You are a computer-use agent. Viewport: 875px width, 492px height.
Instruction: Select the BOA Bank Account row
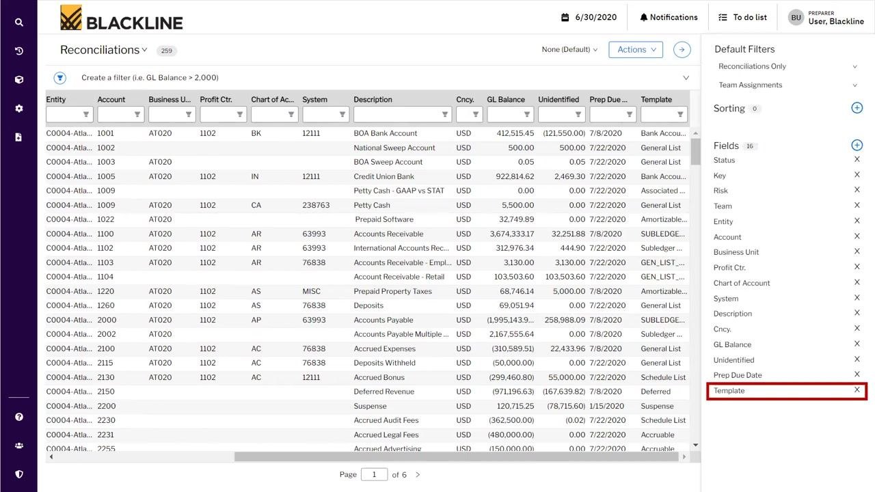368,133
